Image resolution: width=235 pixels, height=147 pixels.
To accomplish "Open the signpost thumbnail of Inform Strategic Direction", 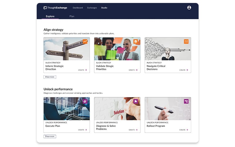I will [67, 49].
